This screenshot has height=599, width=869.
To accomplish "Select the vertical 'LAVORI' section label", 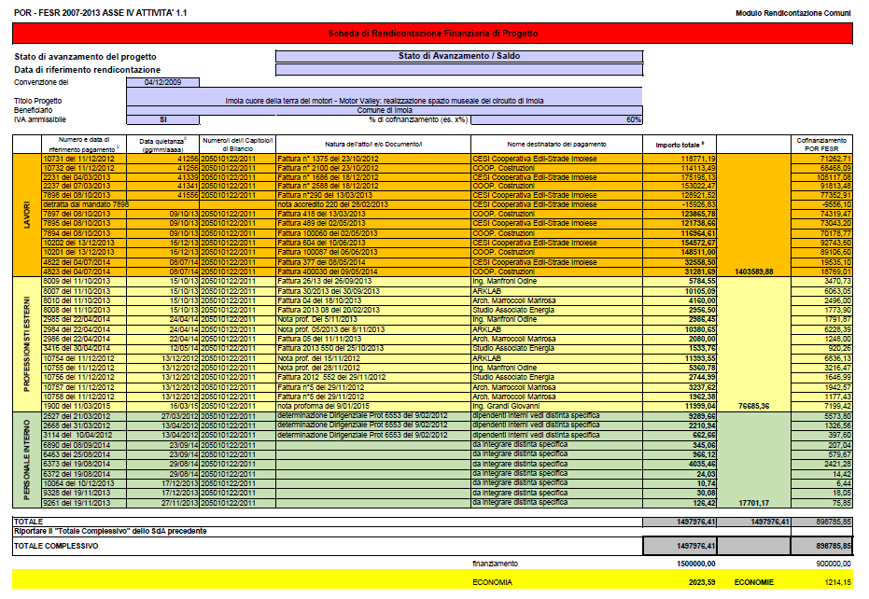I will point(26,215).
